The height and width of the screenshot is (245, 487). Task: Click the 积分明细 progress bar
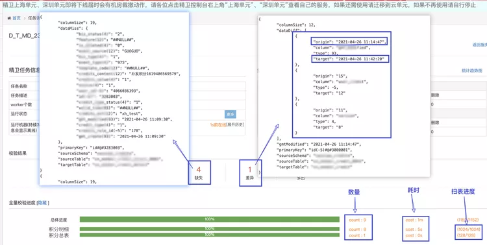pos(209,229)
